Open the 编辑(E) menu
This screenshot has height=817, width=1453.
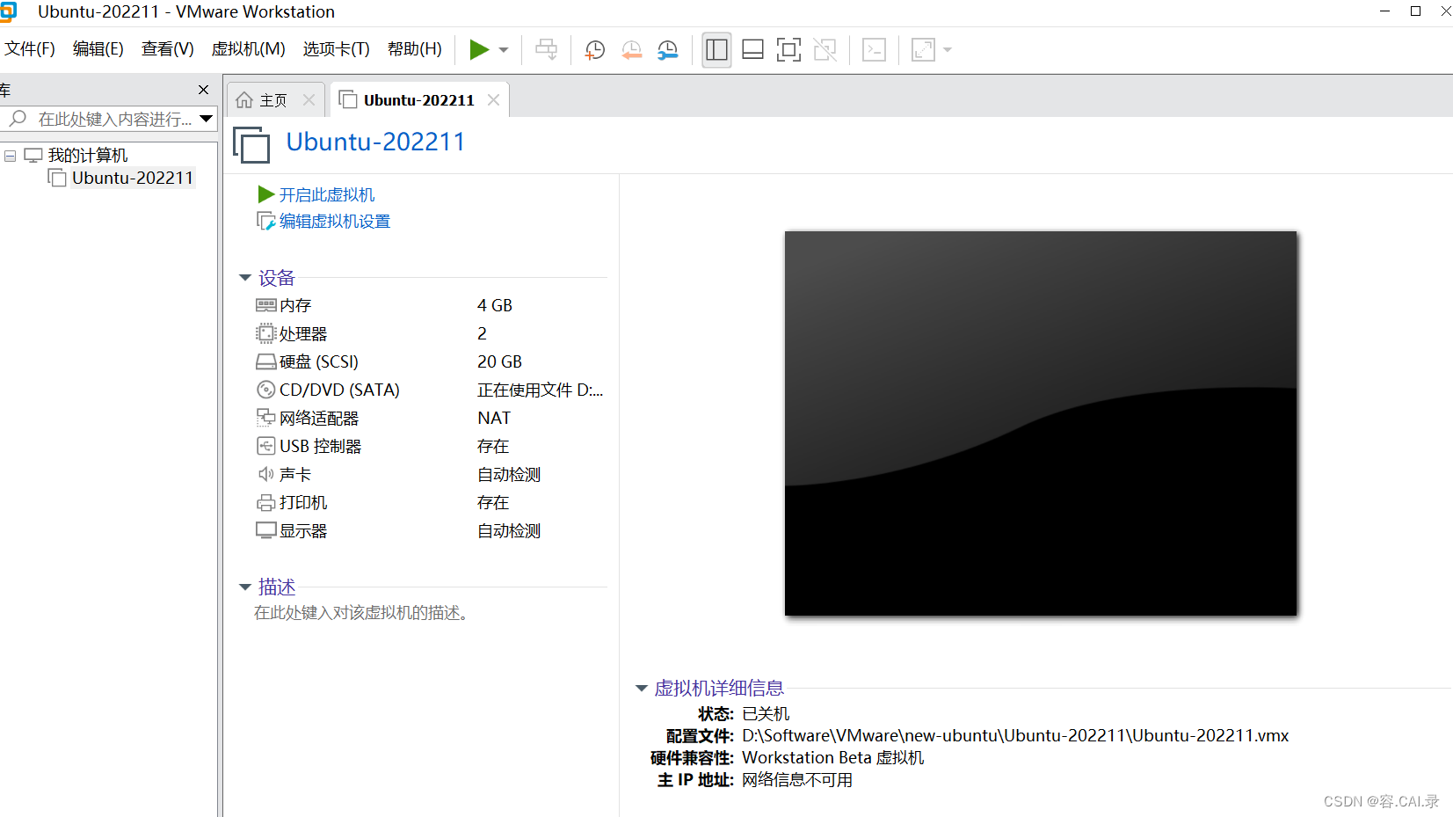98,49
